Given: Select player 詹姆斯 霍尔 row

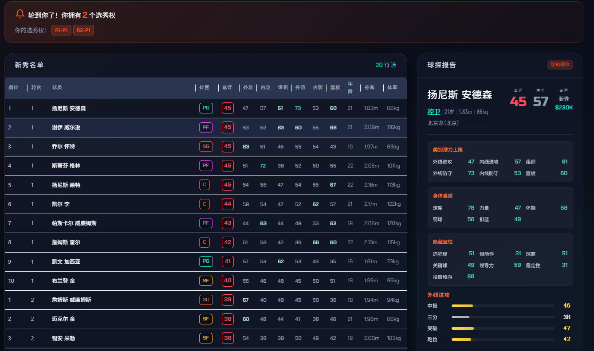Looking at the screenshot, I should pyautogui.click(x=206, y=242).
